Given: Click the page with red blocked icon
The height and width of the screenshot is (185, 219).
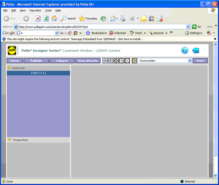Looking at the screenshot, I should (x=160, y=19).
